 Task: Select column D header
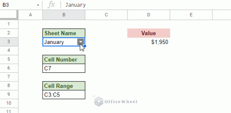point(149,15)
